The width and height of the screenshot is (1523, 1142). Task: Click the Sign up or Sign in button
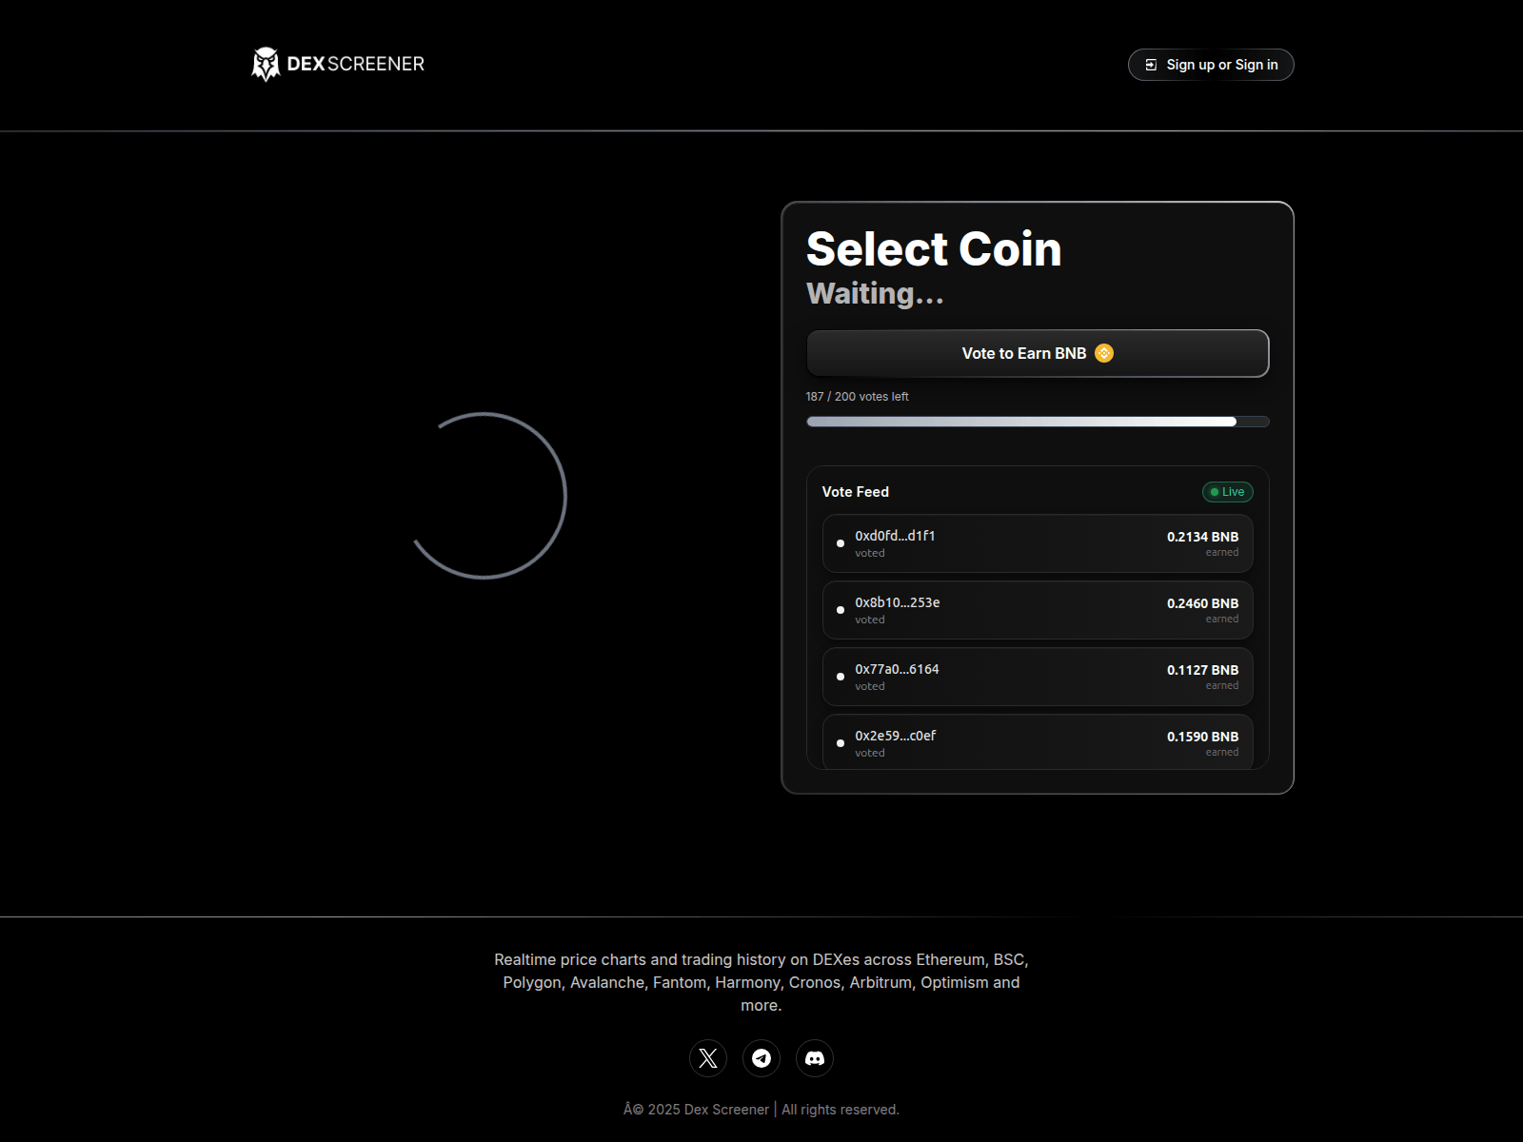pos(1211,65)
